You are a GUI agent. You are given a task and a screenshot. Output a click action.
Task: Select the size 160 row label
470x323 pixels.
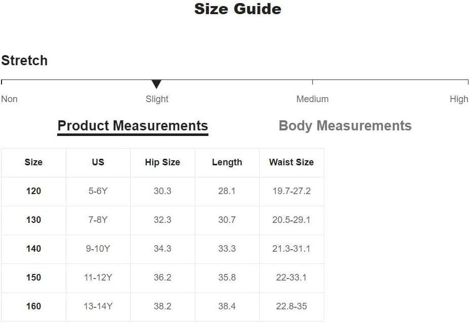(x=33, y=306)
